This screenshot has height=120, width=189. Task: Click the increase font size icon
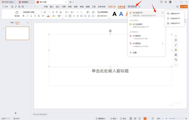pos(53,12)
